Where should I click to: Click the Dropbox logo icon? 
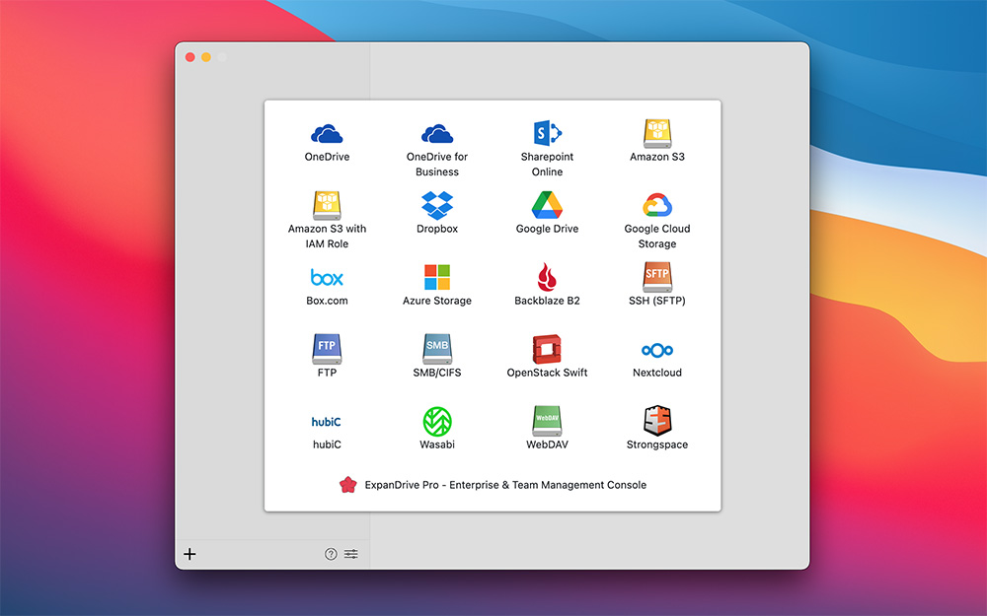[437, 206]
